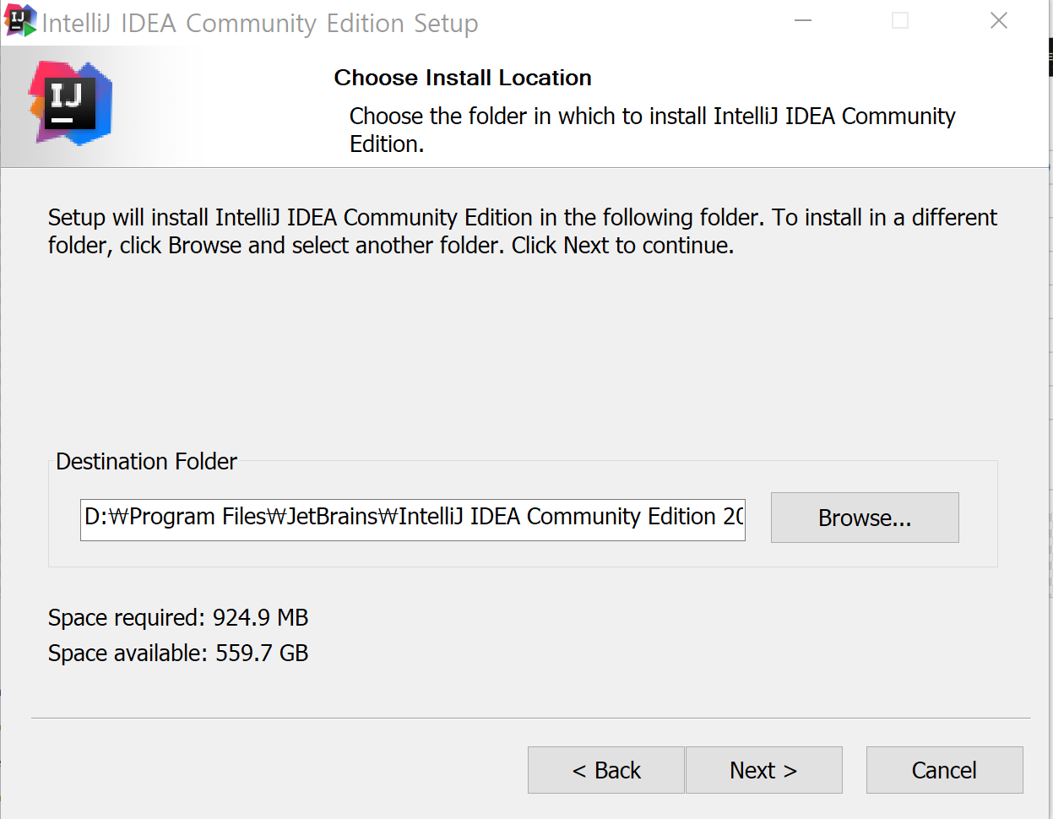Minimize the setup window
The height and width of the screenshot is (819, 1053).
pos(803,21)
